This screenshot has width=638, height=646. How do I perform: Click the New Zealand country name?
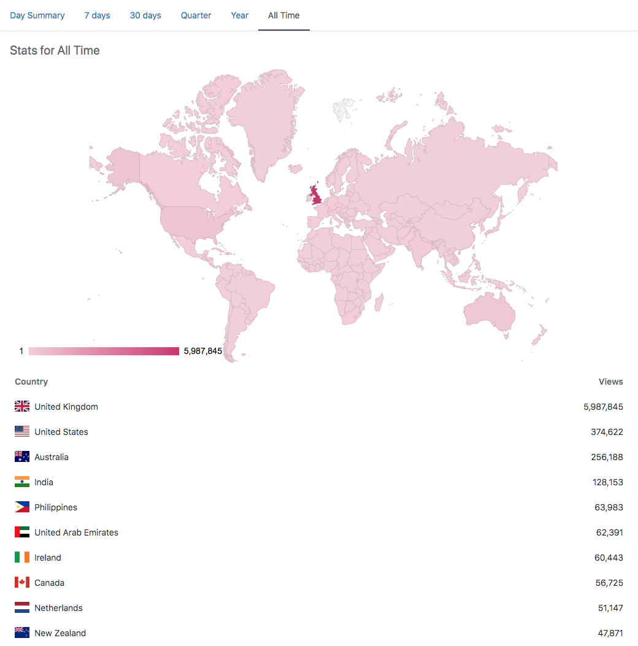(60, 633)
